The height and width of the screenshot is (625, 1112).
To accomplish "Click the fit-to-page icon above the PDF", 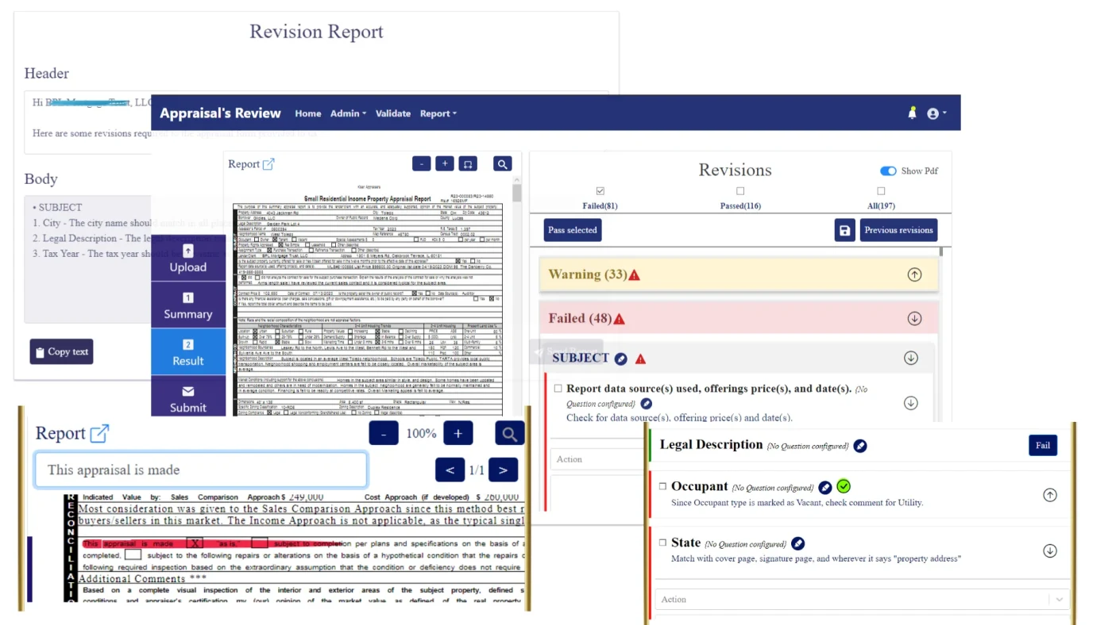I will [x=468, y=163].
